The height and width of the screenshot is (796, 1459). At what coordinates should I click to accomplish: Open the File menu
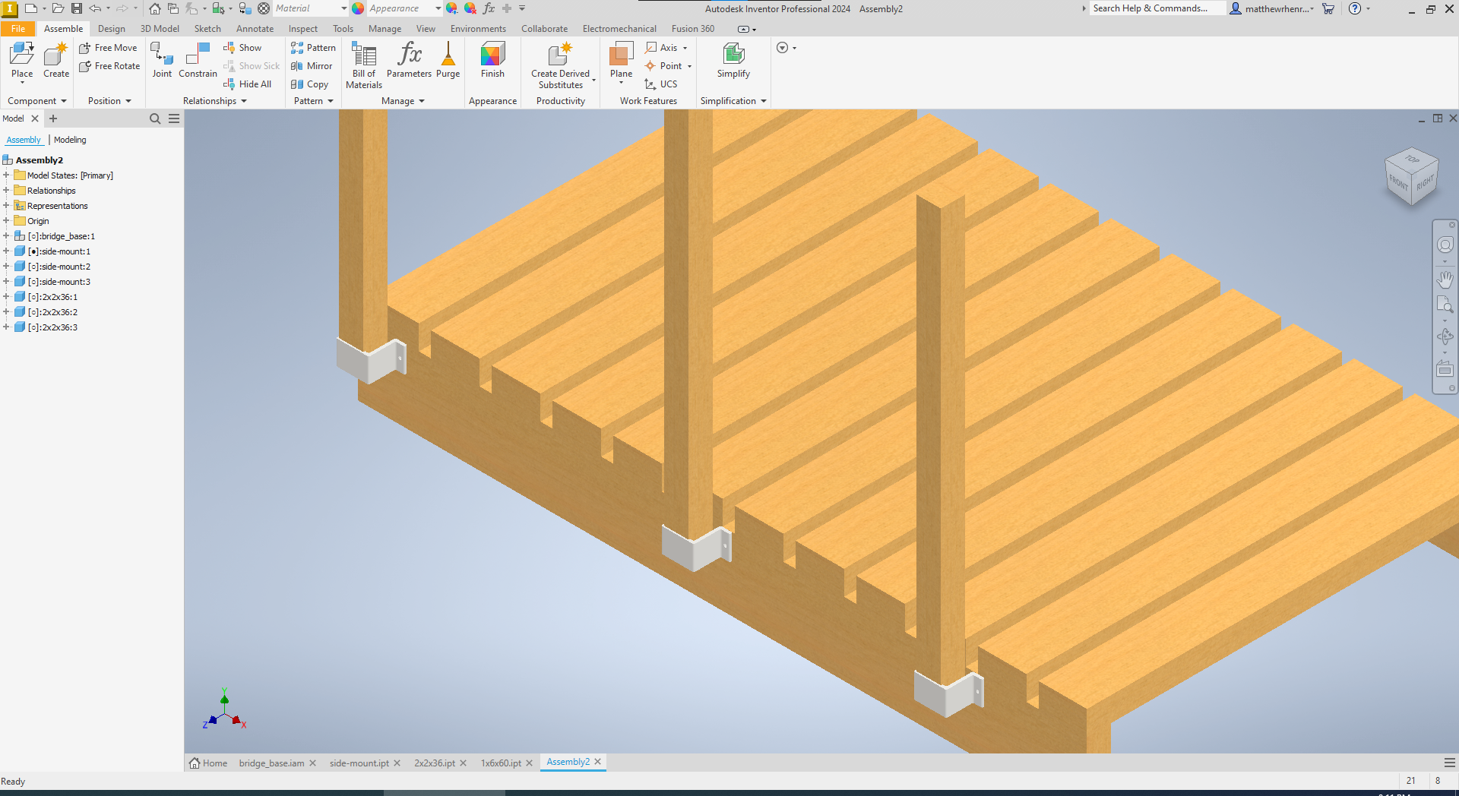pos(18,29)
